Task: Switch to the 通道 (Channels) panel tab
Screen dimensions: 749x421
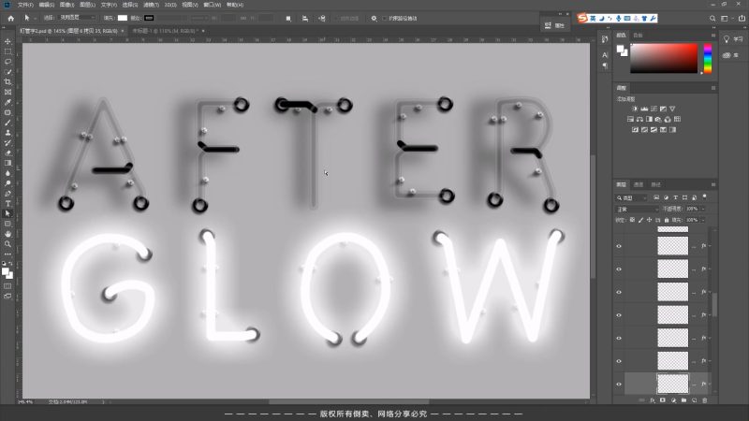Action: coord(638,184)
